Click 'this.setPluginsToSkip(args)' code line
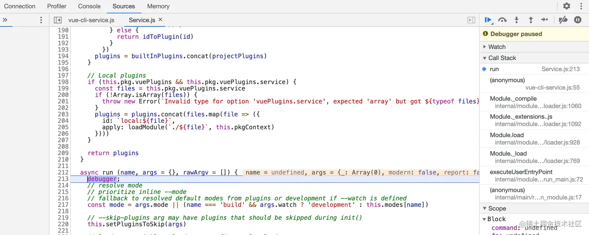Image resolution: width=589 pixels, height=235 pixels. [137, 224]
